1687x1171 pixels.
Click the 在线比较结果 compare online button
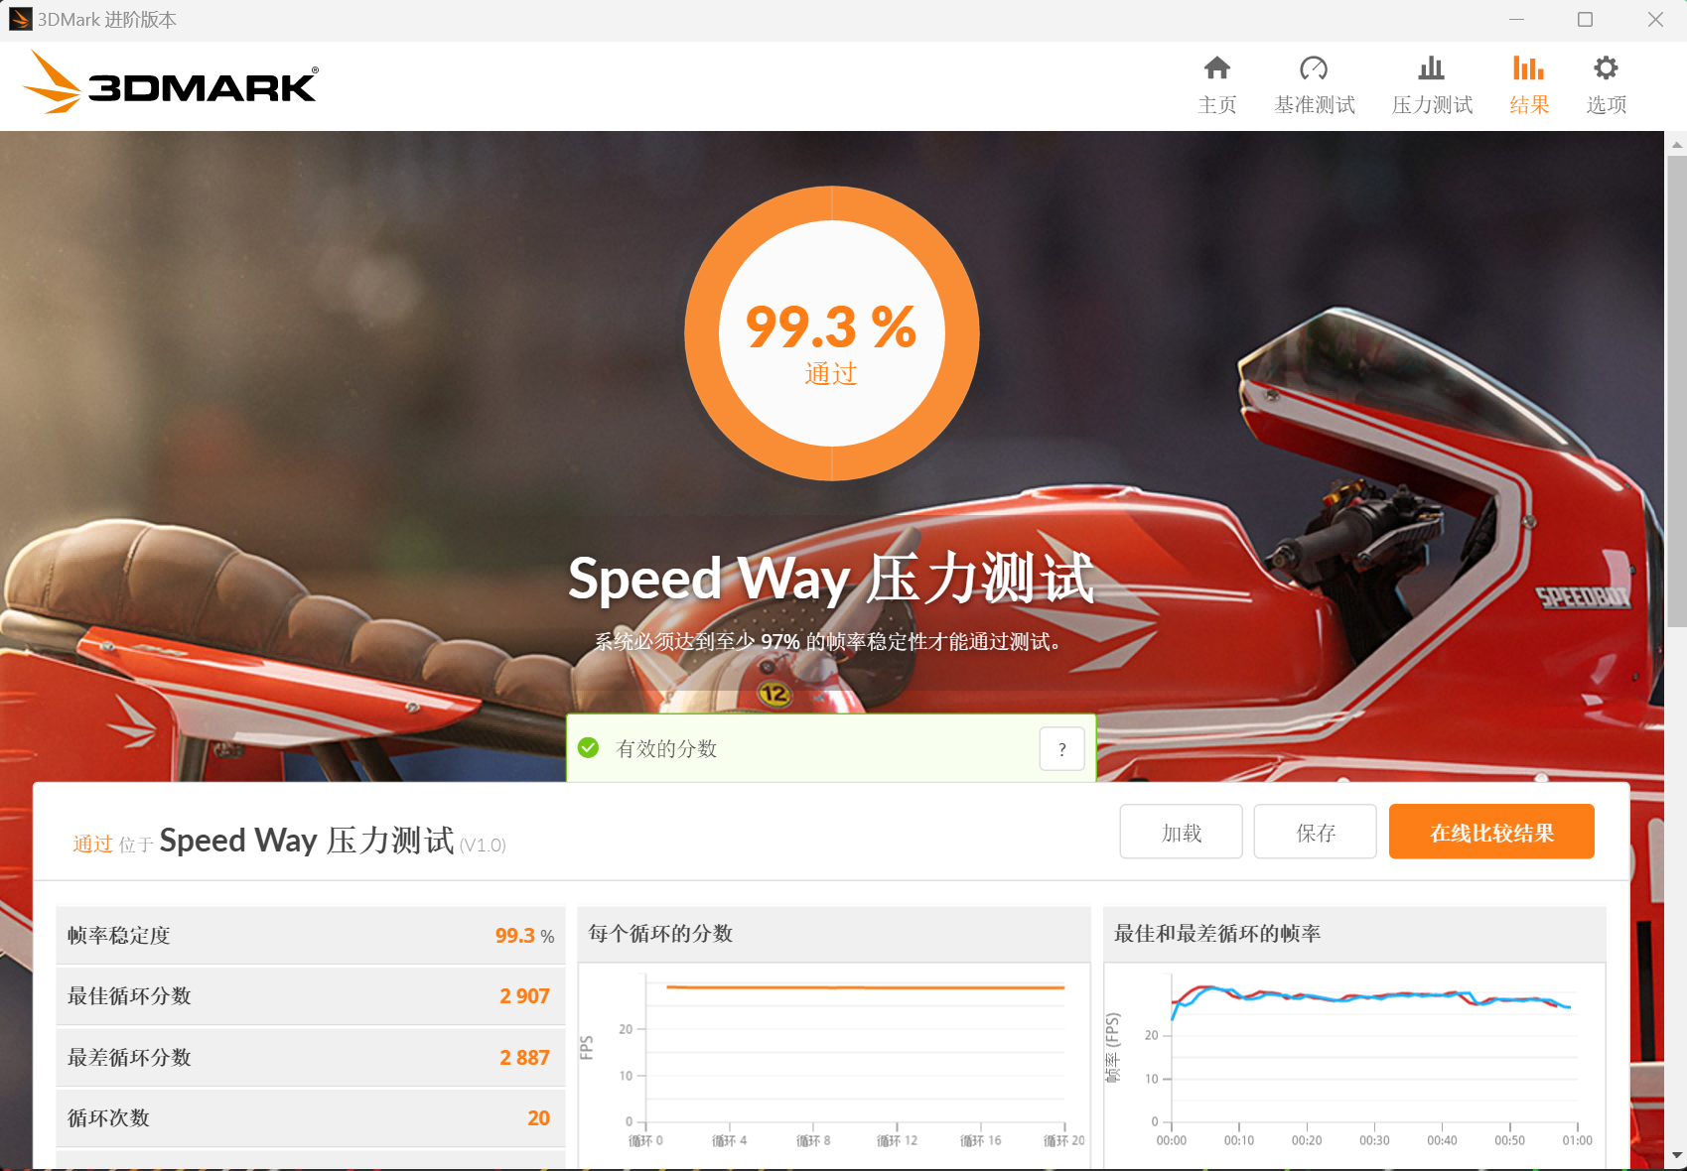click(x=1491, y=832)
